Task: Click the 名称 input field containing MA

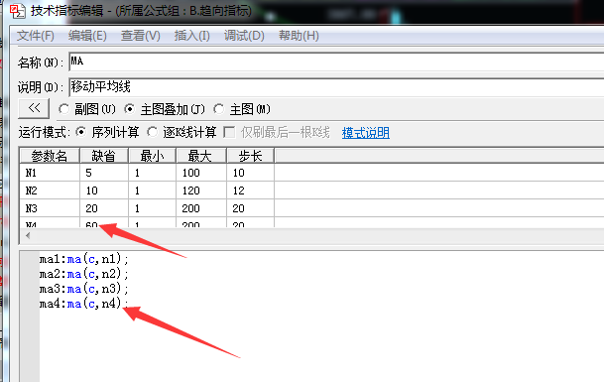Action: 336,62
